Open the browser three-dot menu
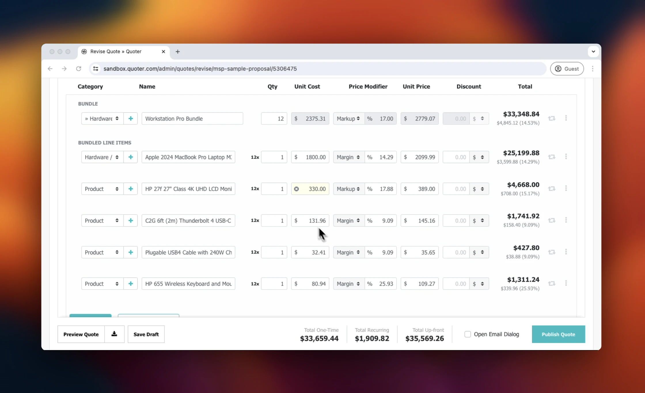This screenshot has height=393, width=645. tap(593, 69)
